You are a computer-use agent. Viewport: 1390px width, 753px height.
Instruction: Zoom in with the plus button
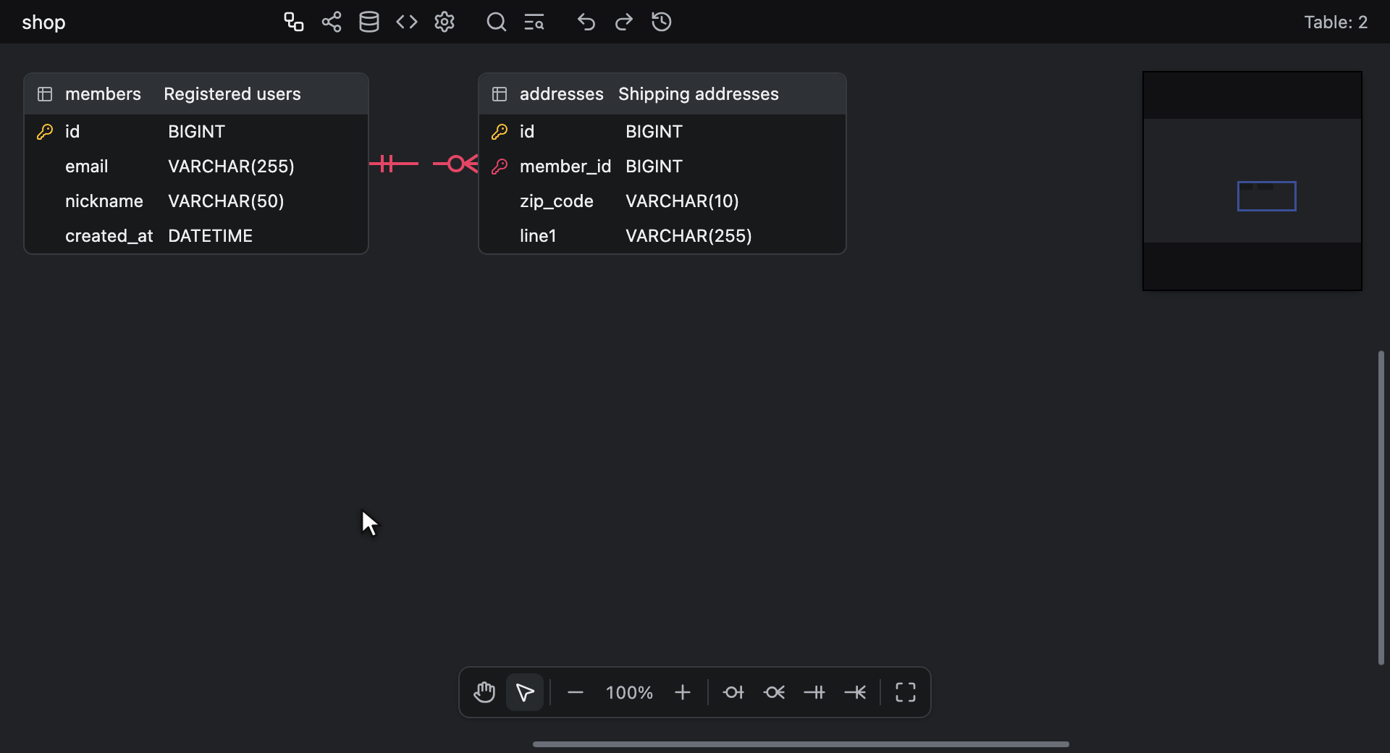coord(683,692)
